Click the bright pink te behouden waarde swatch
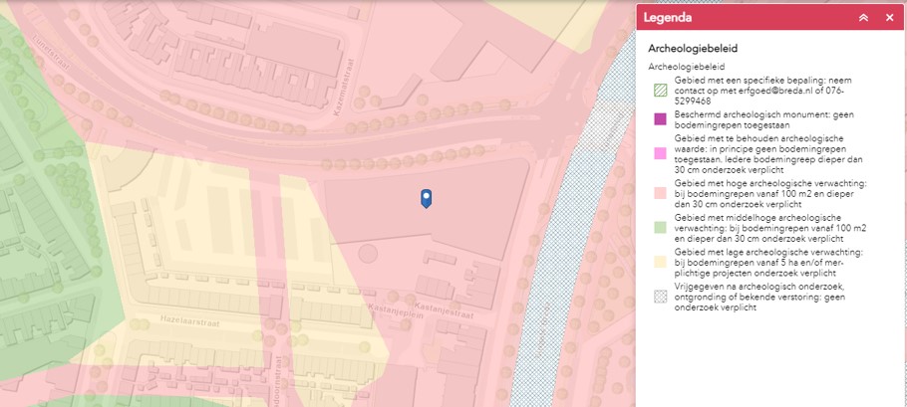This screenshot has width=907, height=407. coord(660,152)
